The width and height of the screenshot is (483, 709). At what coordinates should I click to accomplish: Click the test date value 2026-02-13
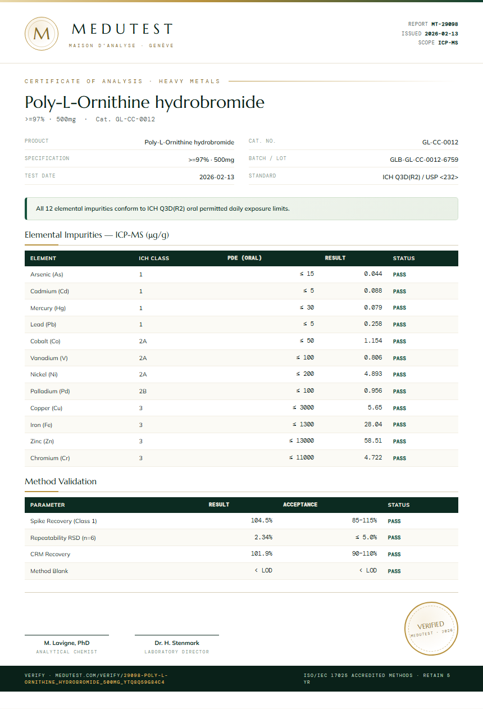(x=217, y=177)
